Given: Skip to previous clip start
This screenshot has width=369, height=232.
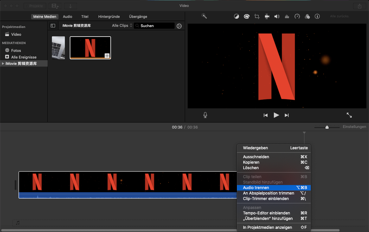Looking at the screenshot, I should [x=266, y=115].
